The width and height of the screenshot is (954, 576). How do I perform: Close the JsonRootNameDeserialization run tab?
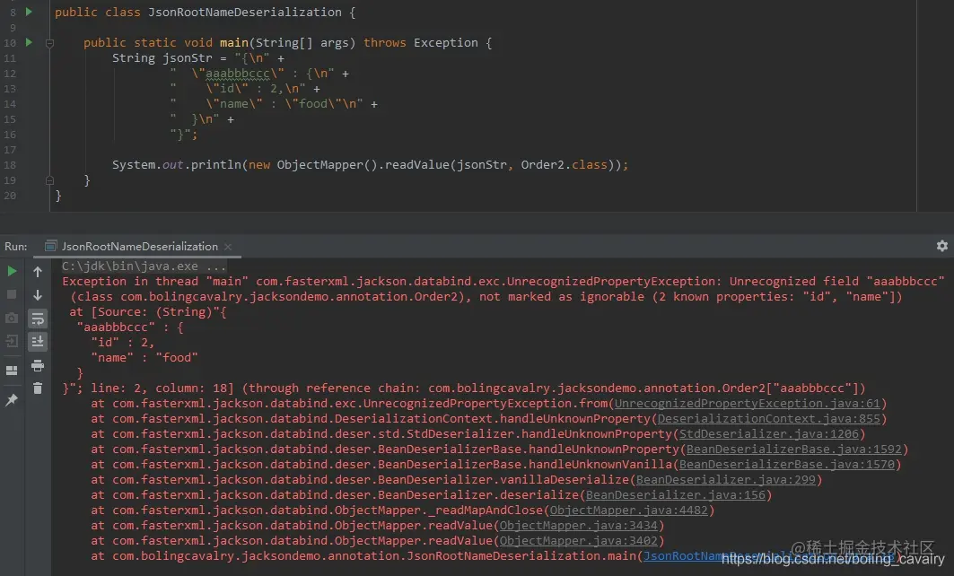pyautogui.click(x=228, y=247)
